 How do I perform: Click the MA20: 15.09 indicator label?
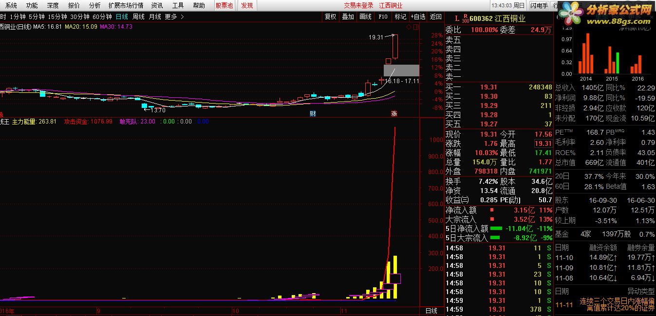click(81, 26)
